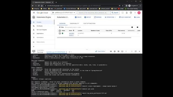The image size is (173, 97).
Task: Reload the browser page
Action: (x=39, y=6)
